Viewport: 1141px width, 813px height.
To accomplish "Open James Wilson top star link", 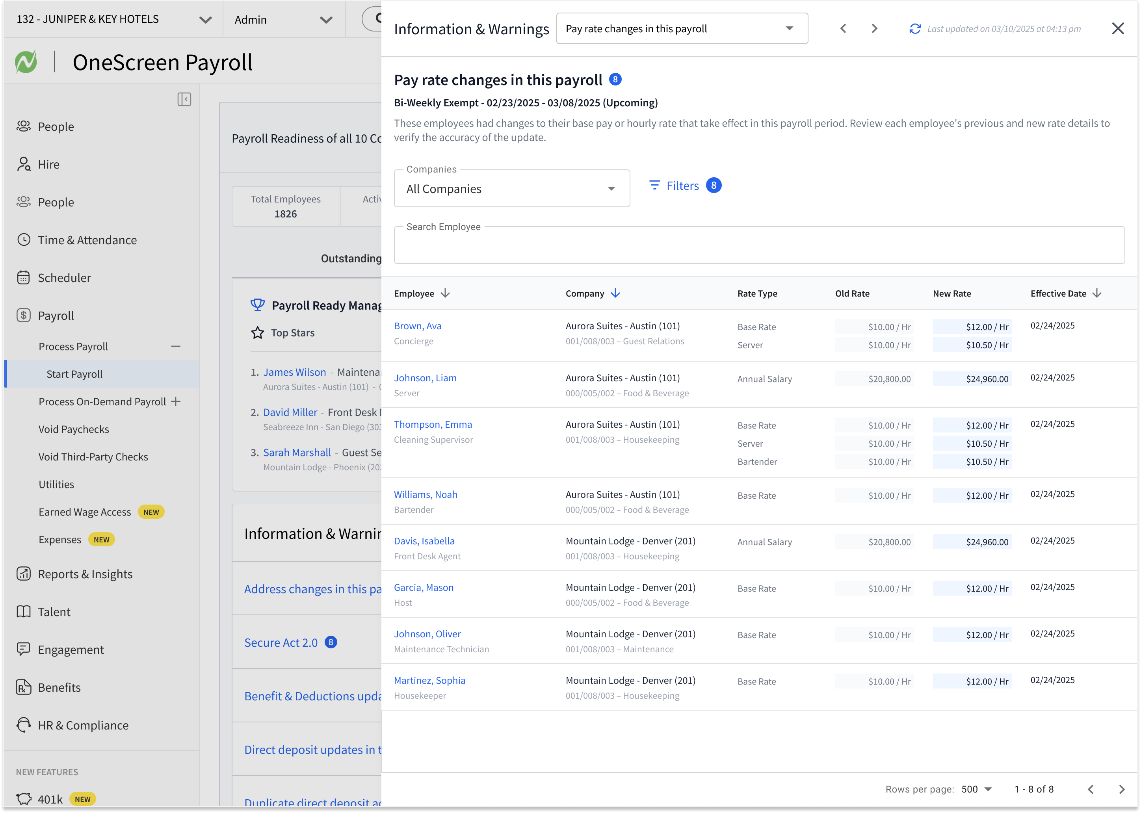I will tap(294, 372).
